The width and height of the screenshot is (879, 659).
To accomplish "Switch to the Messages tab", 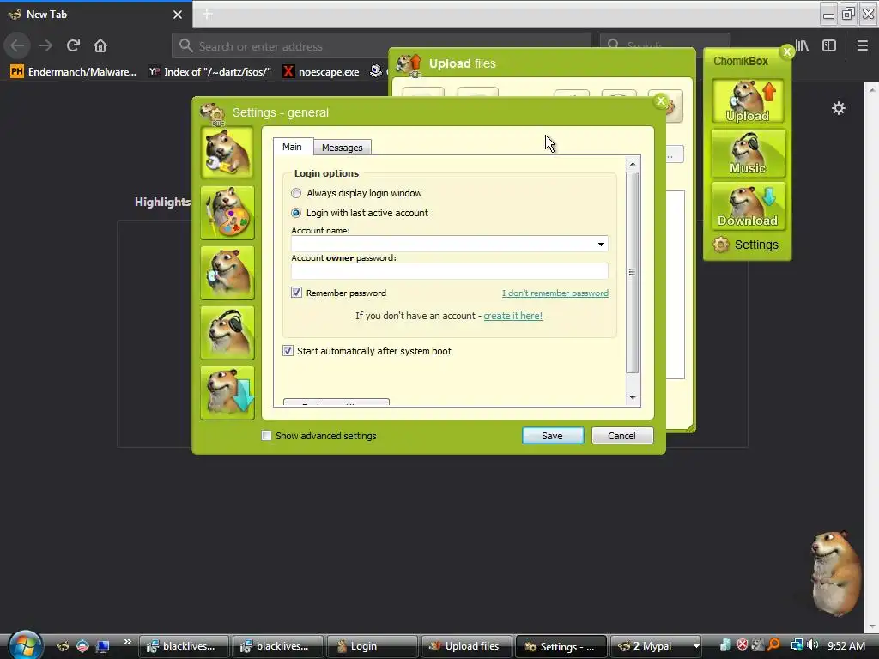I will (342, 148).
